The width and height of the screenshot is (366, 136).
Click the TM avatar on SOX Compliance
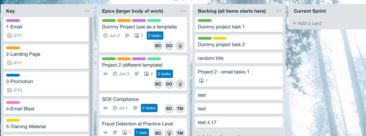pyautogui.click(x=180, y=109)
